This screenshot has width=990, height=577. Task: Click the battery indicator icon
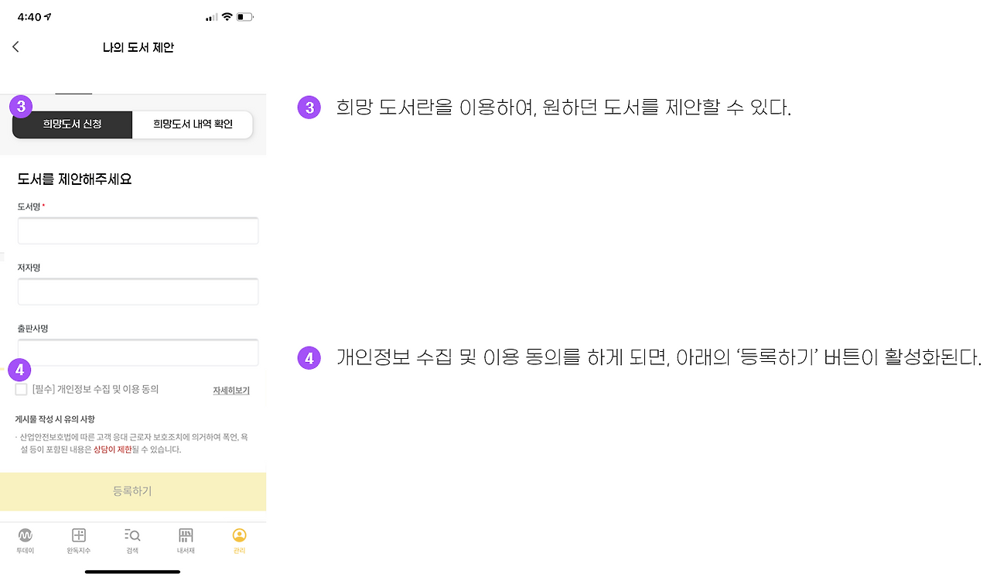[x=244, y=17]
